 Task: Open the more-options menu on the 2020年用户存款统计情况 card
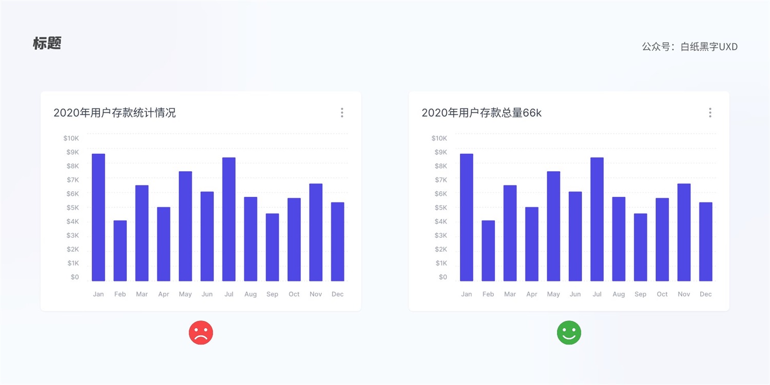342,113
